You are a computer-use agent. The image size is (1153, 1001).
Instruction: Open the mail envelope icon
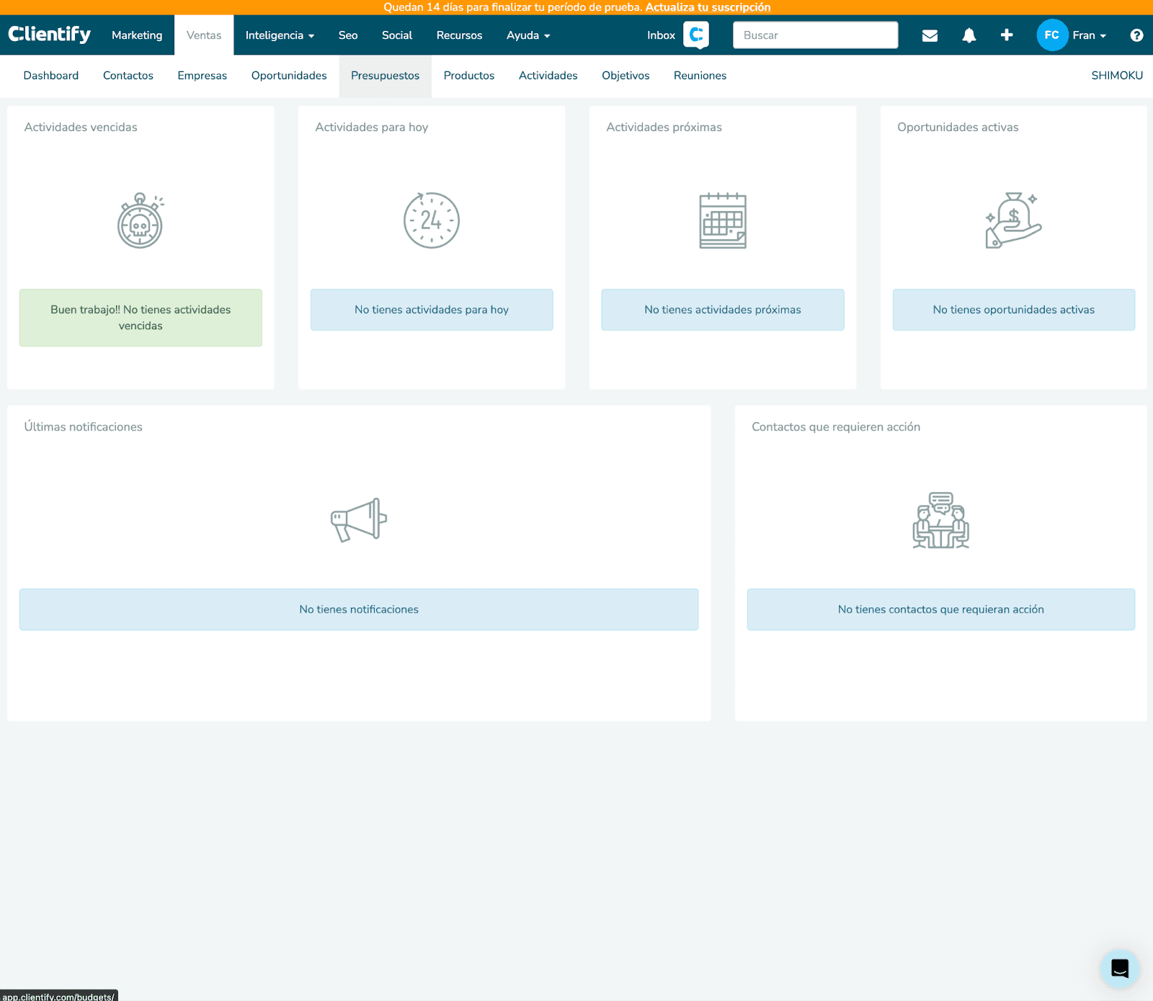pos(930,35)
